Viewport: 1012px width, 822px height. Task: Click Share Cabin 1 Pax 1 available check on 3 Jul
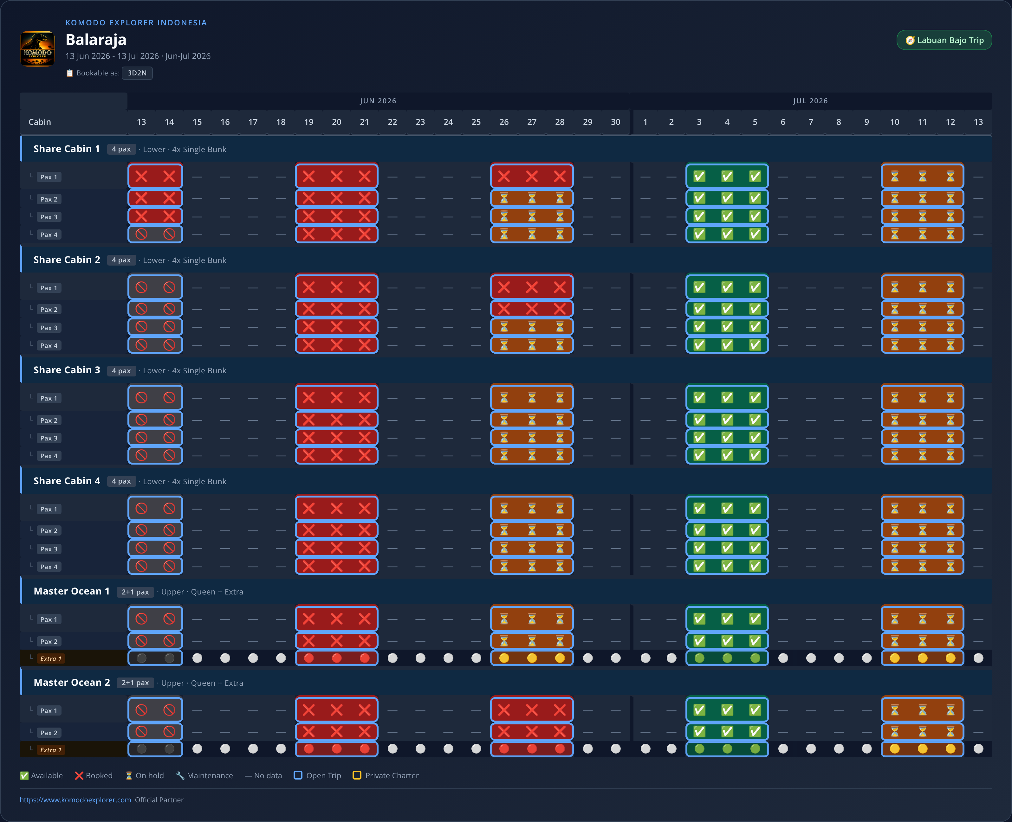click(x=699, y=177)
